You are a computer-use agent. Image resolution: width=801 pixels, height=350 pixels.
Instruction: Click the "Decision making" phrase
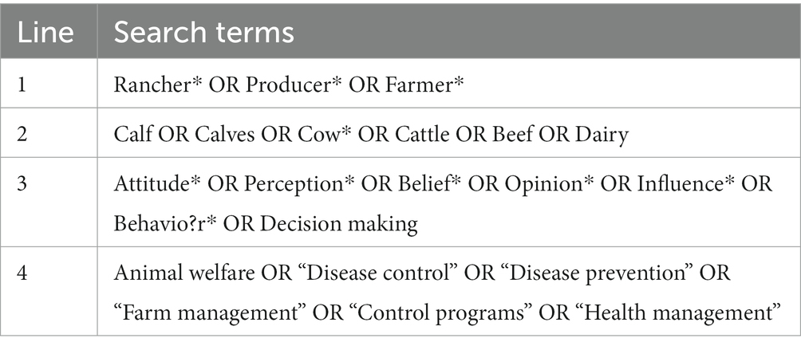[x=339, y=224]
